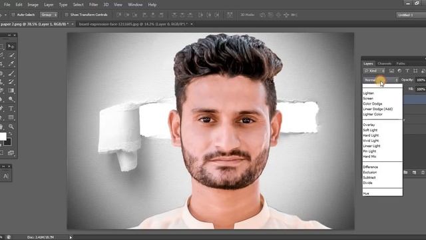Close the paper 2.png document tab
426x240 pixels.
point(73,24)
